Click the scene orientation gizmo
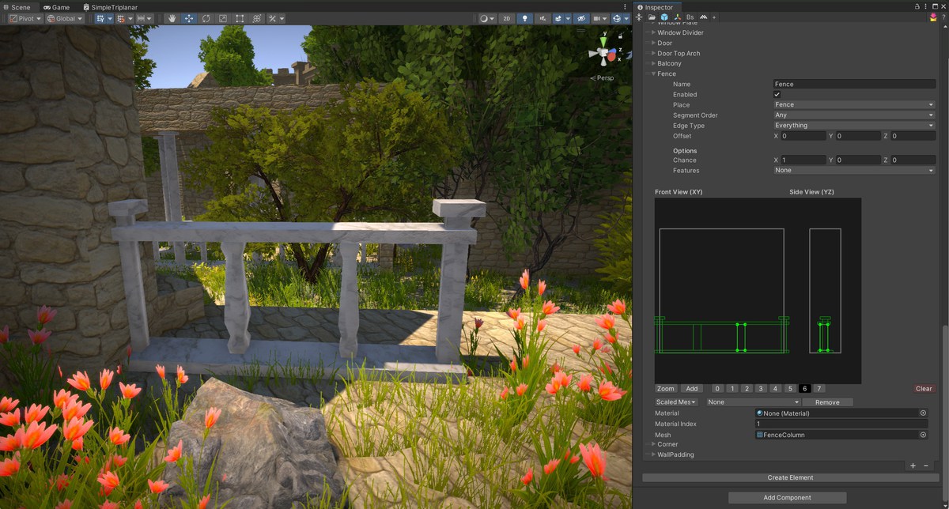Screen dimensions: 949x509 [x=603, y=54]
